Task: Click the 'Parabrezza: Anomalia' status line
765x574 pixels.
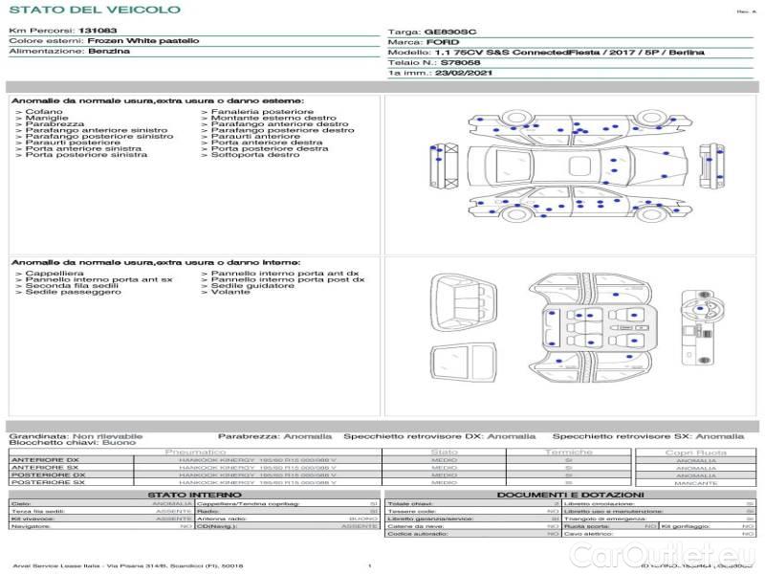Action: click(x=274, y=436)
